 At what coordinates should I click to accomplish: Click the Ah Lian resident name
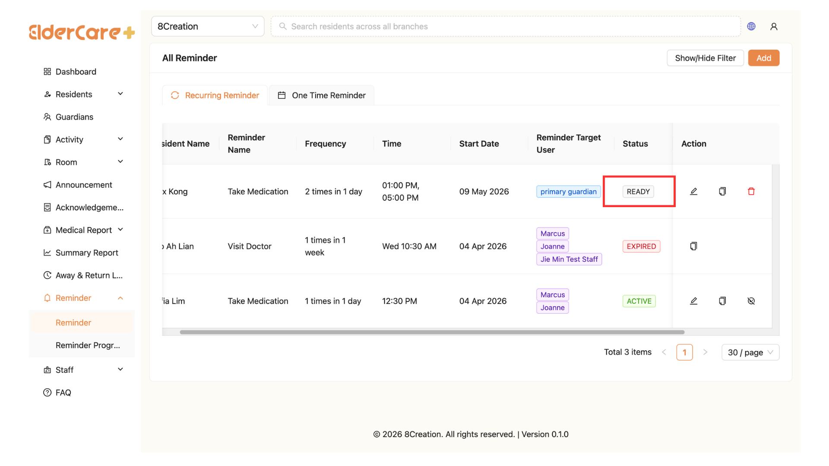point(178,246)
